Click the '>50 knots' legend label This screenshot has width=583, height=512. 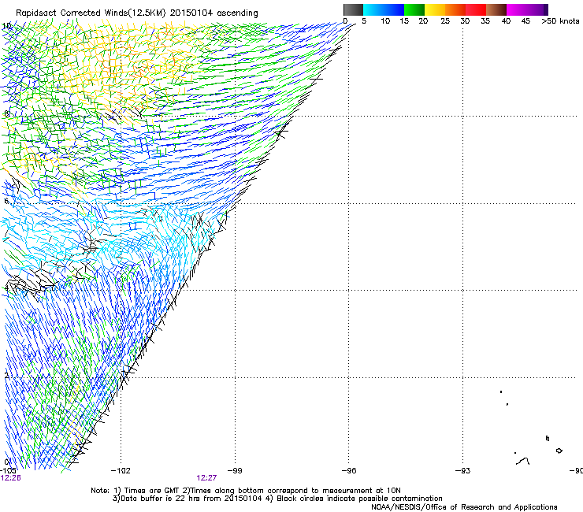(560, 21)
